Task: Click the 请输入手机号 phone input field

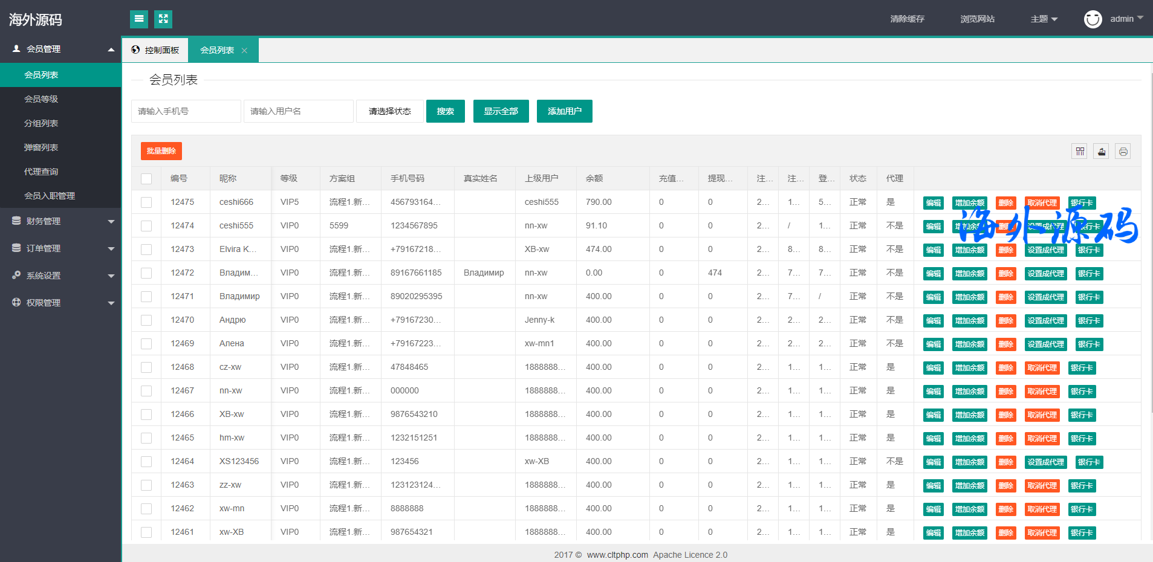Action: coord(186,111)
